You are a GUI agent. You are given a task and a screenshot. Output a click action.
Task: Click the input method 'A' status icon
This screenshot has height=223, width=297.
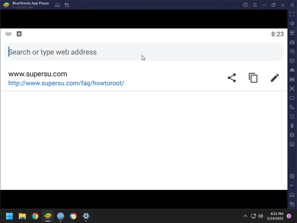pyautogui.click(x=19, y=34)
